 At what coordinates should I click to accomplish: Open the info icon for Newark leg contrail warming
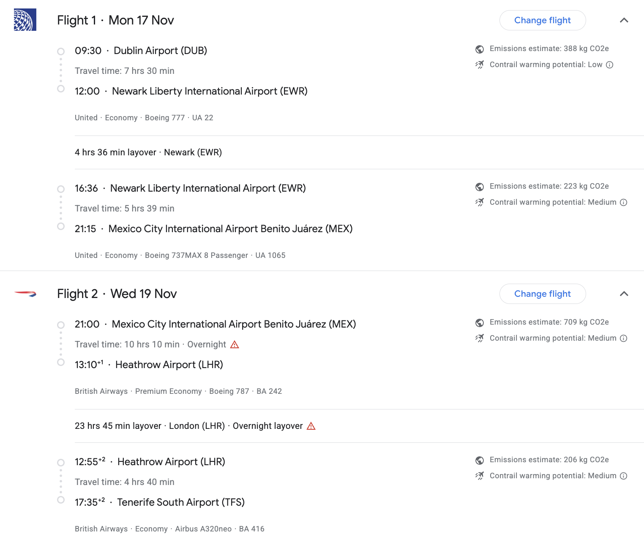[x=624, y=202]
